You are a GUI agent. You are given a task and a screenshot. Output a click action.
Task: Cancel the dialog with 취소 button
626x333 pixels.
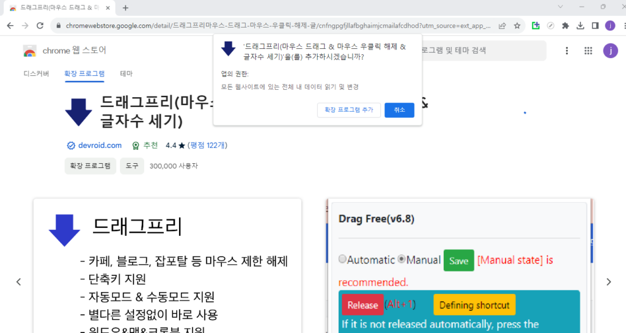[399, 110]
